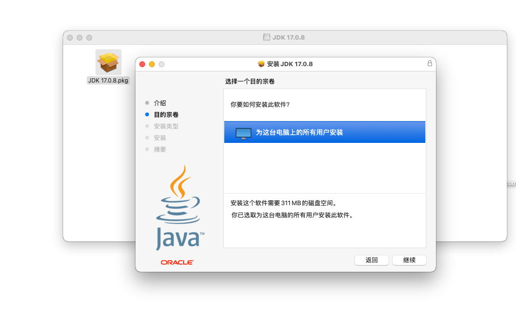The image size is (516, 322).
Task: Click the ORACLE logo
Action: click(x=177, y=262)
